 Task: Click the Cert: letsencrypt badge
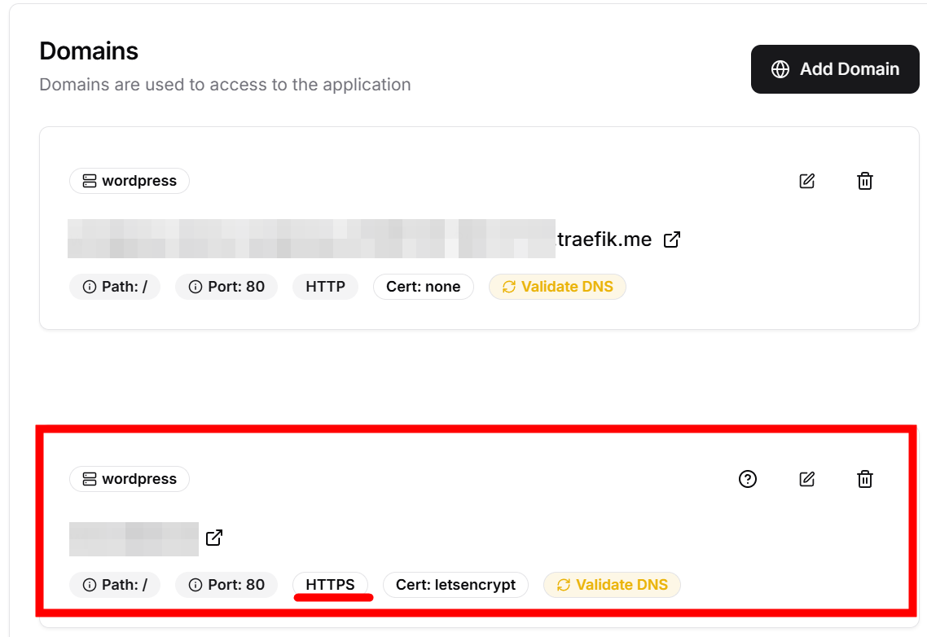455,585
